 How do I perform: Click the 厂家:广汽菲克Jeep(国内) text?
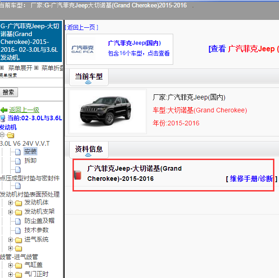point(189,97)
